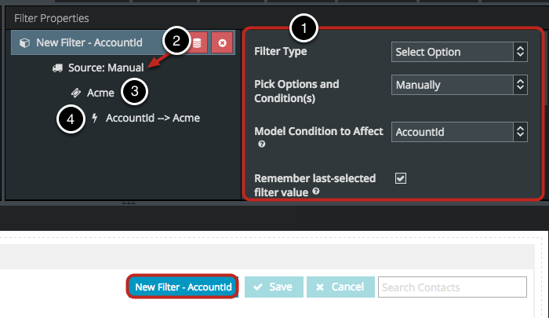This screenshot has height=318, width=549.
Task: Open help icon next to filter value label
Action: (316, 191)
